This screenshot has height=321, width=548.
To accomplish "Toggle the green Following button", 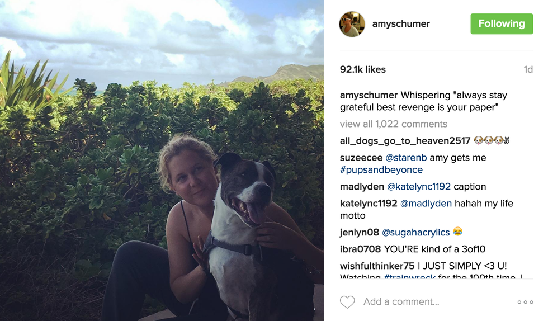I will pyautogui.click(x=501, y=24).
